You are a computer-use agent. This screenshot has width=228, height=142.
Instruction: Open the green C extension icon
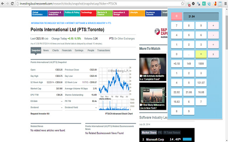204,4
